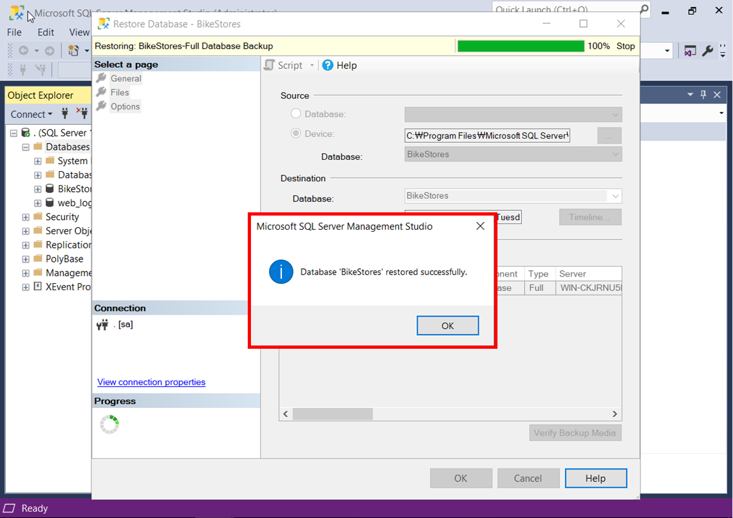This screenshot has height=518, width=733.
Task: Click the OK button at the bottom of Restore Database dialog
Action: tap(461, 478)
